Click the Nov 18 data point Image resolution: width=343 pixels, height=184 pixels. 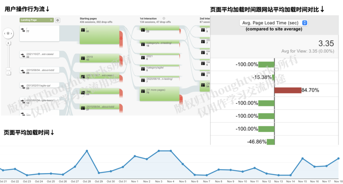[x=338, y=159]
